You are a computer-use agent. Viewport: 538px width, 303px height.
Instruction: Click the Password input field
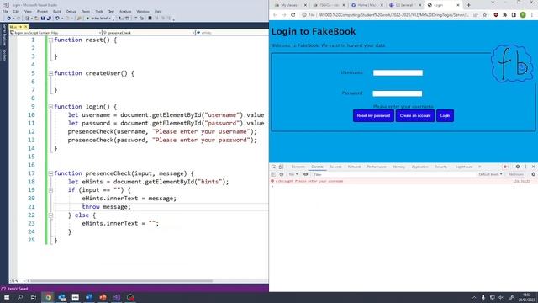398,93
